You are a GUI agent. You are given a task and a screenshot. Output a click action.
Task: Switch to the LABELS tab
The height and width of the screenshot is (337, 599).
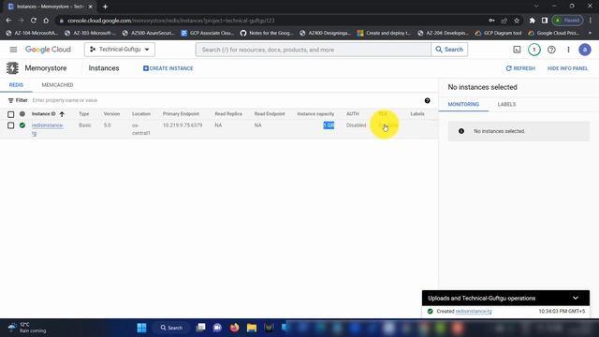point(506,104)
